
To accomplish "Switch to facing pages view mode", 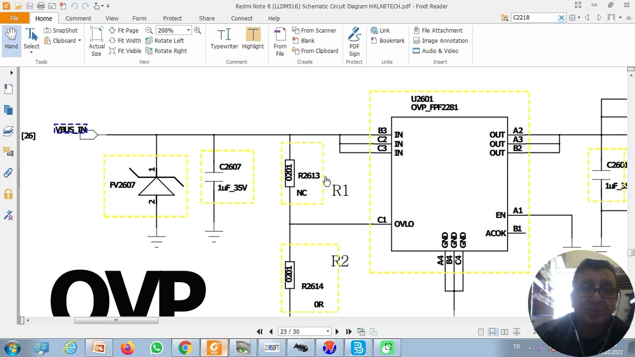I will (x=505, y=332).
